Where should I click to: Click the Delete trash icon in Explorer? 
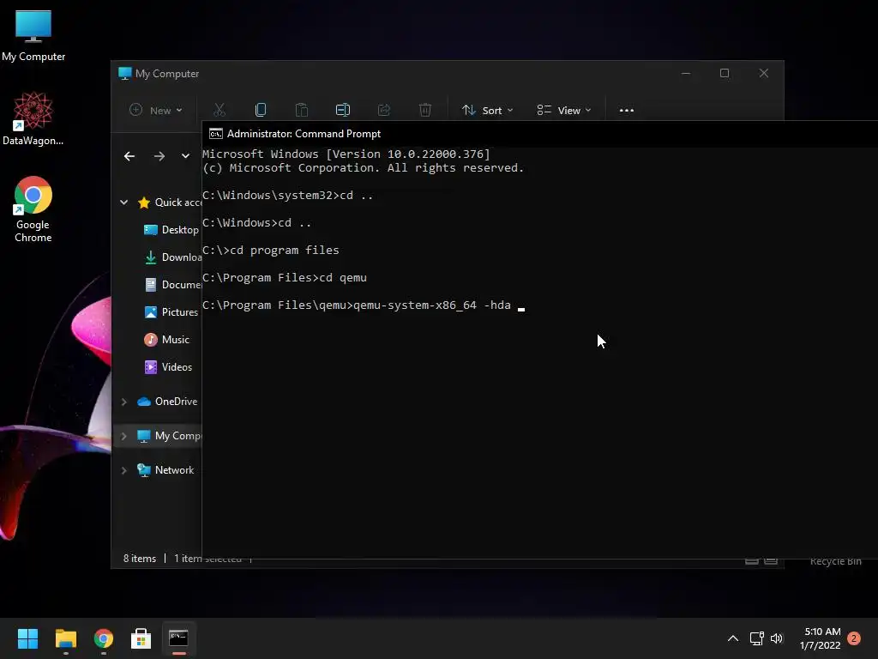[x=425, y=110]
